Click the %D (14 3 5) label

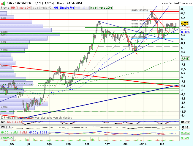[14, 122]
